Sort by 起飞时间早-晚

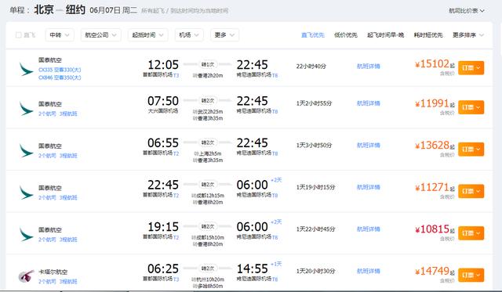coord(385,34)
